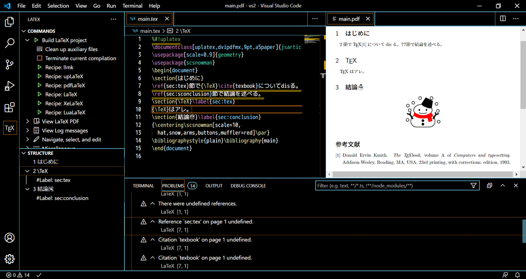Image resolution: width=526 pixels, height=279 pixels.
Task: Switch to the TERMINAL panel tab
Action: [143, 186]
